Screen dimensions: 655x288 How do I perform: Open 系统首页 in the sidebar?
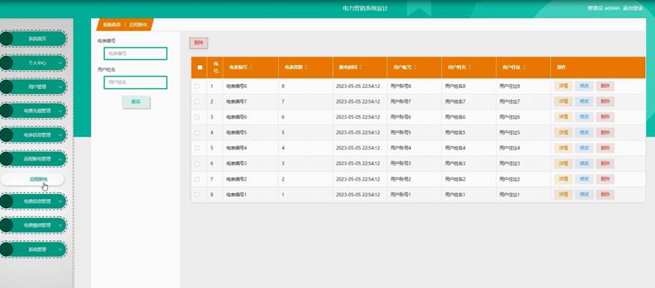point(37,39)
